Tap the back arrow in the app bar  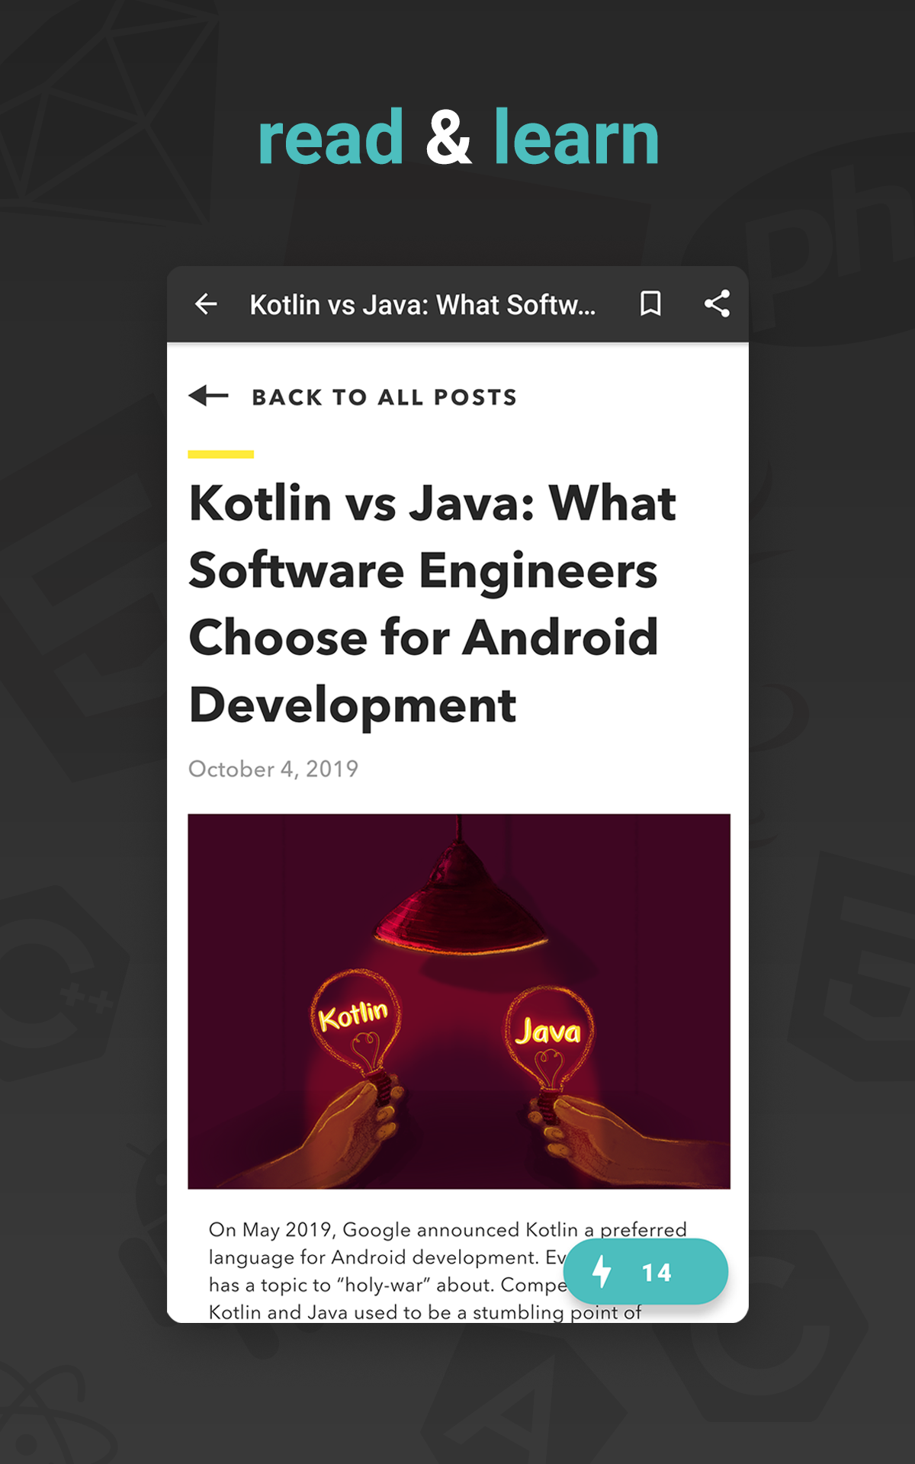point(206,304)
